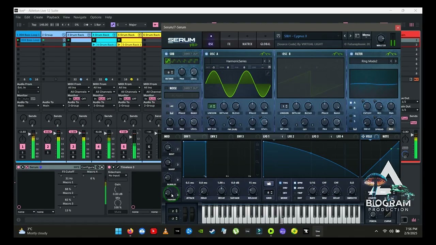
Task: Open the Serum Menu dropdown
Action: 366,35
